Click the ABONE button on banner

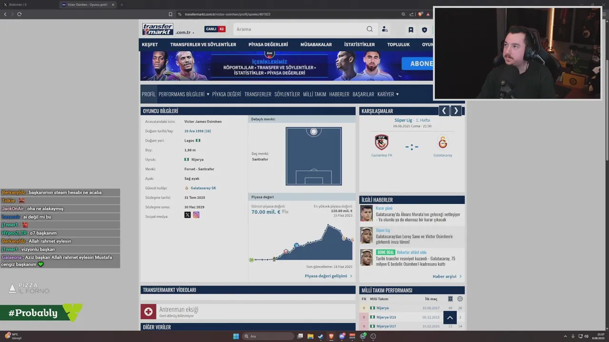417,63
